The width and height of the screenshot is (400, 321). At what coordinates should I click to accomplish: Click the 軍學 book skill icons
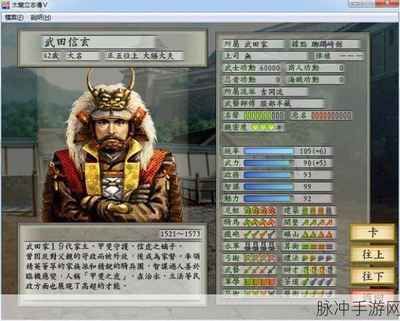[260, 282]
